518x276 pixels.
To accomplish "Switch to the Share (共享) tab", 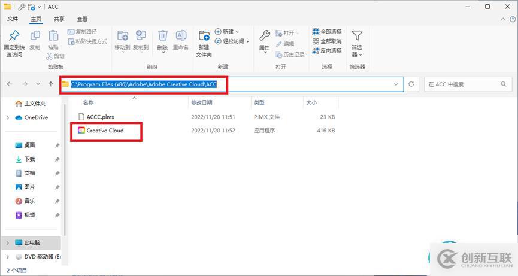I will tap(59, 19).
